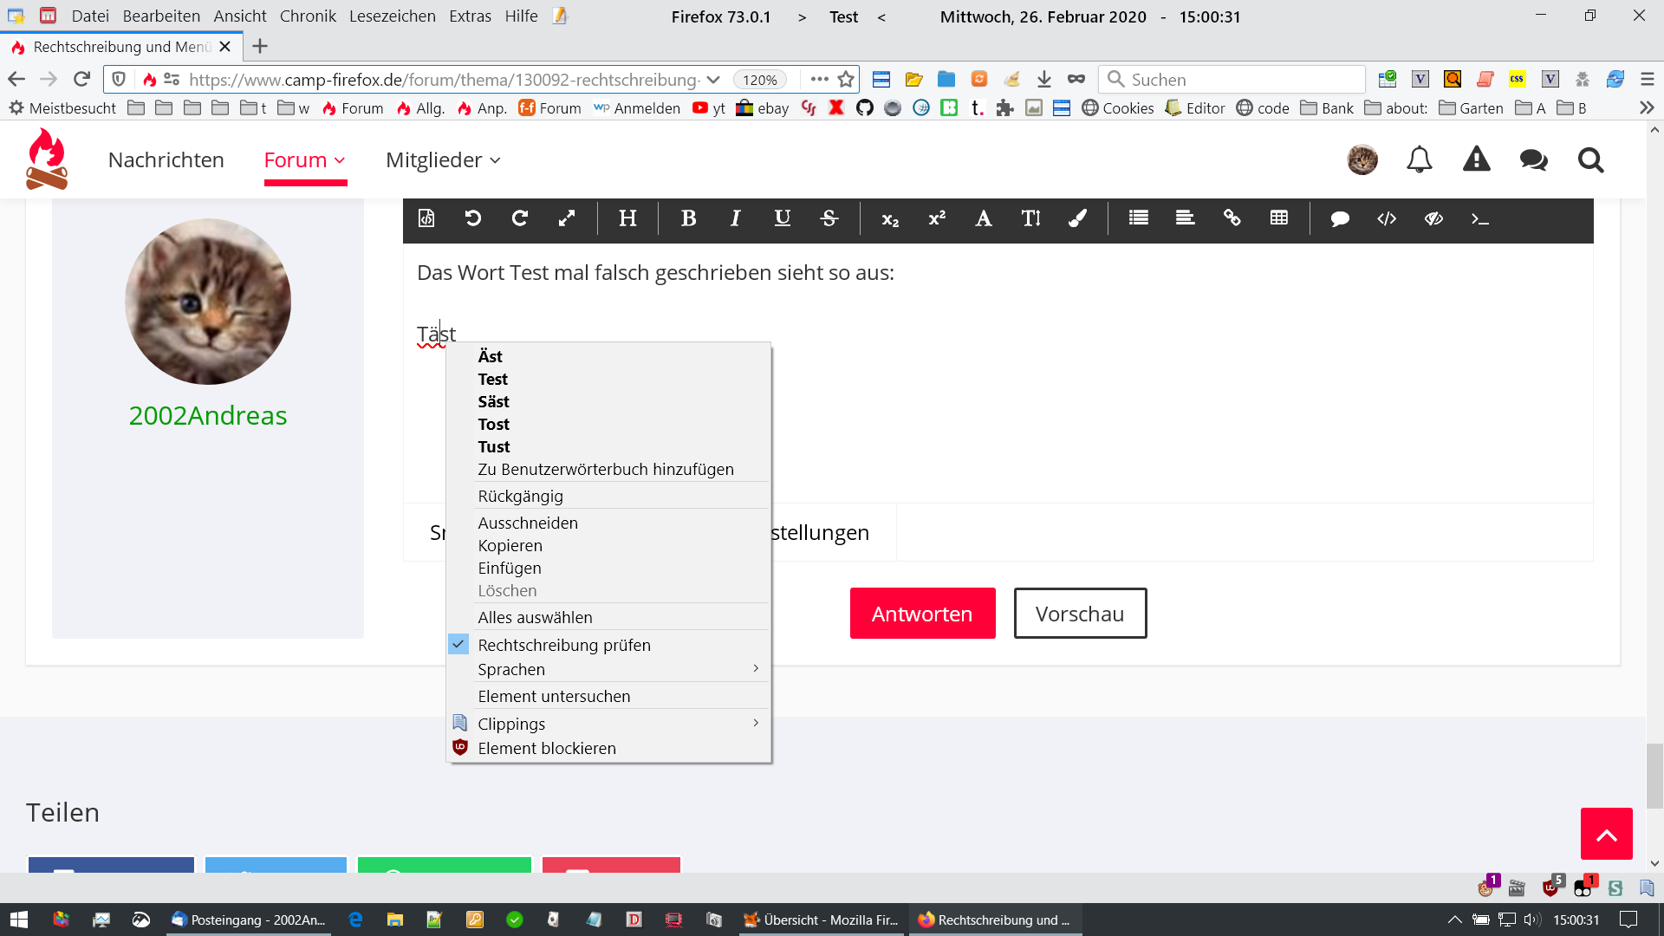Click the Vorschau button
The height and width of the screenshot is (936, 1664).
[x=1080, y=614]
